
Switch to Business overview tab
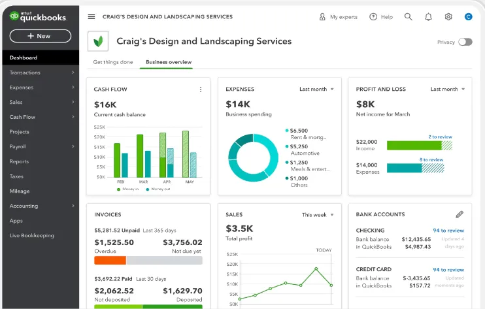(169, 62)
